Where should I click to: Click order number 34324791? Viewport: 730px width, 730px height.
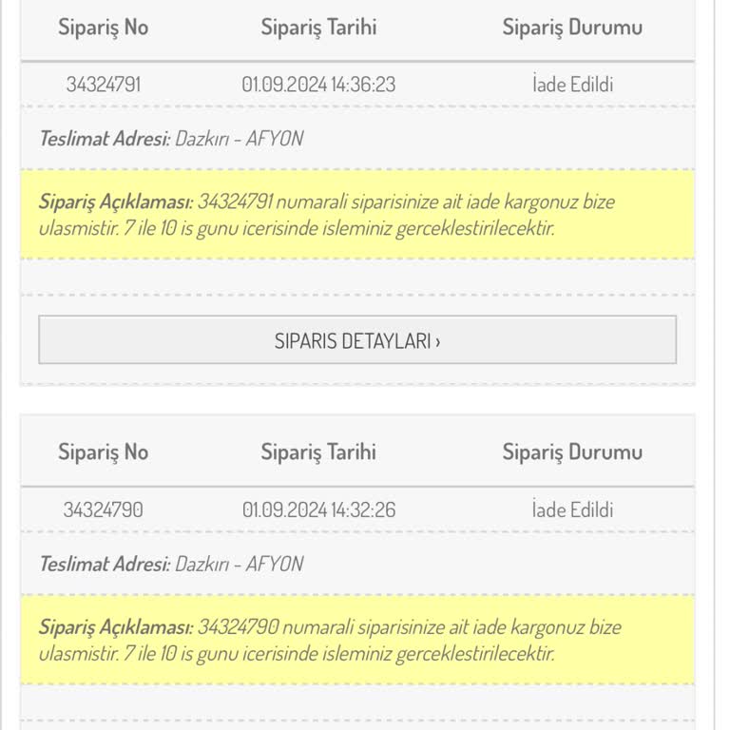(x=103, y=85)
